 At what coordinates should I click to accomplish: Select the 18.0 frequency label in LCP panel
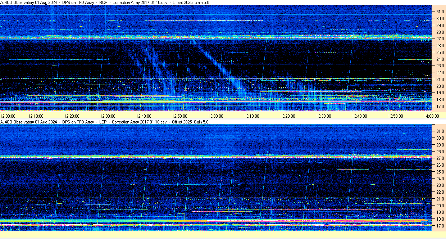click(x=440, y=219)
